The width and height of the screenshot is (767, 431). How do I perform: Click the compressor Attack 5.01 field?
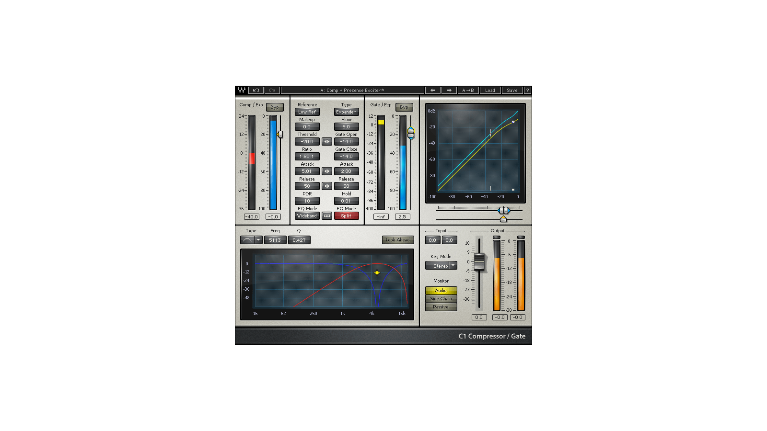point(307,171)
